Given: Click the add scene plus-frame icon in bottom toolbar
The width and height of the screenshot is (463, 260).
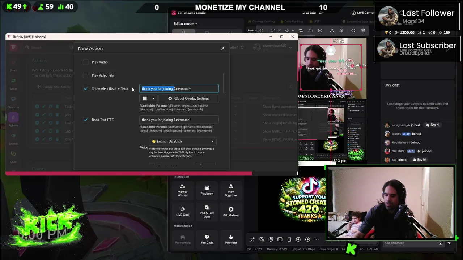Looking at the screenshot, I should [x=280, y=239].
